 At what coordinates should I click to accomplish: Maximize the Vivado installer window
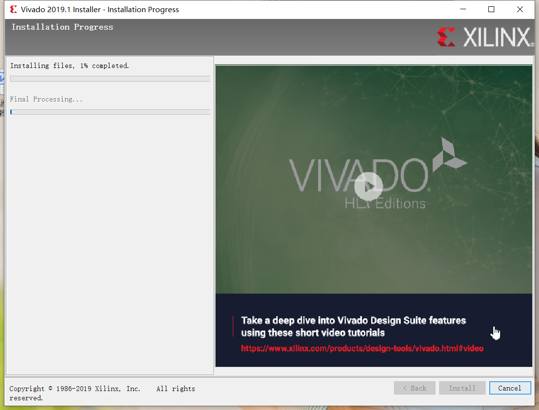(491, 9)
